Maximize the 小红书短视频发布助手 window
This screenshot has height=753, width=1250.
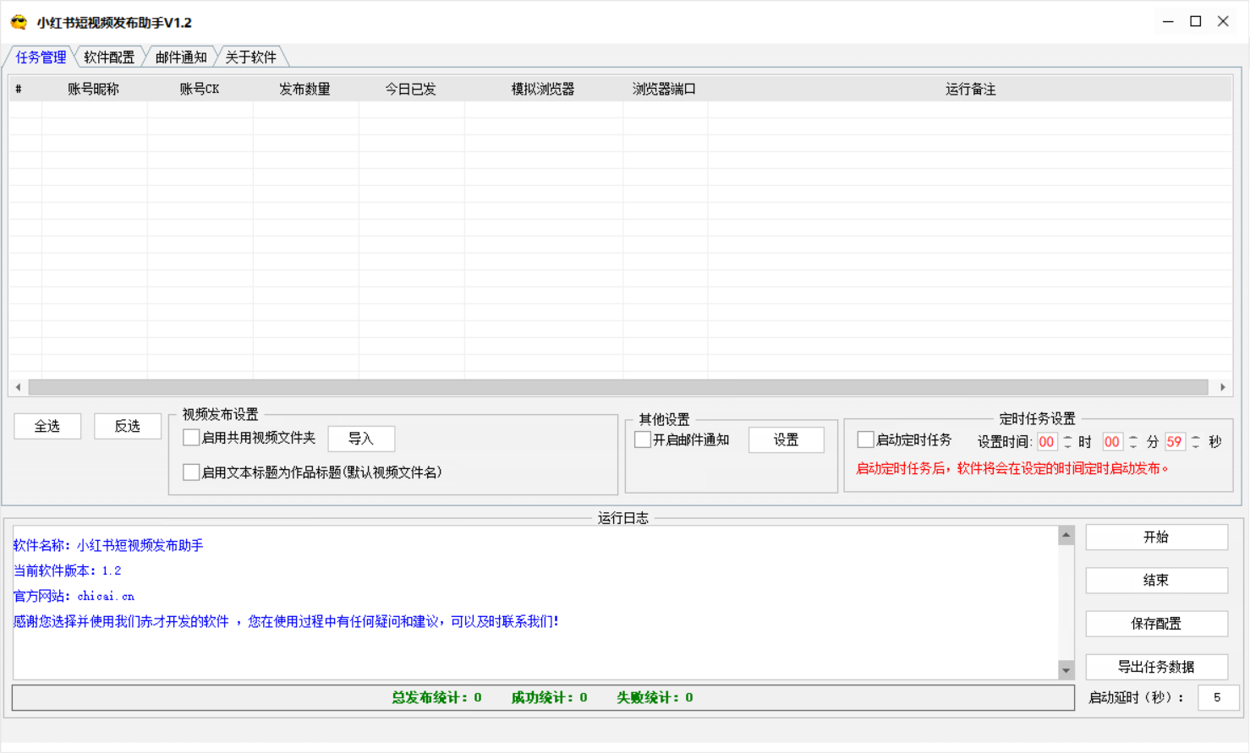1196,22
